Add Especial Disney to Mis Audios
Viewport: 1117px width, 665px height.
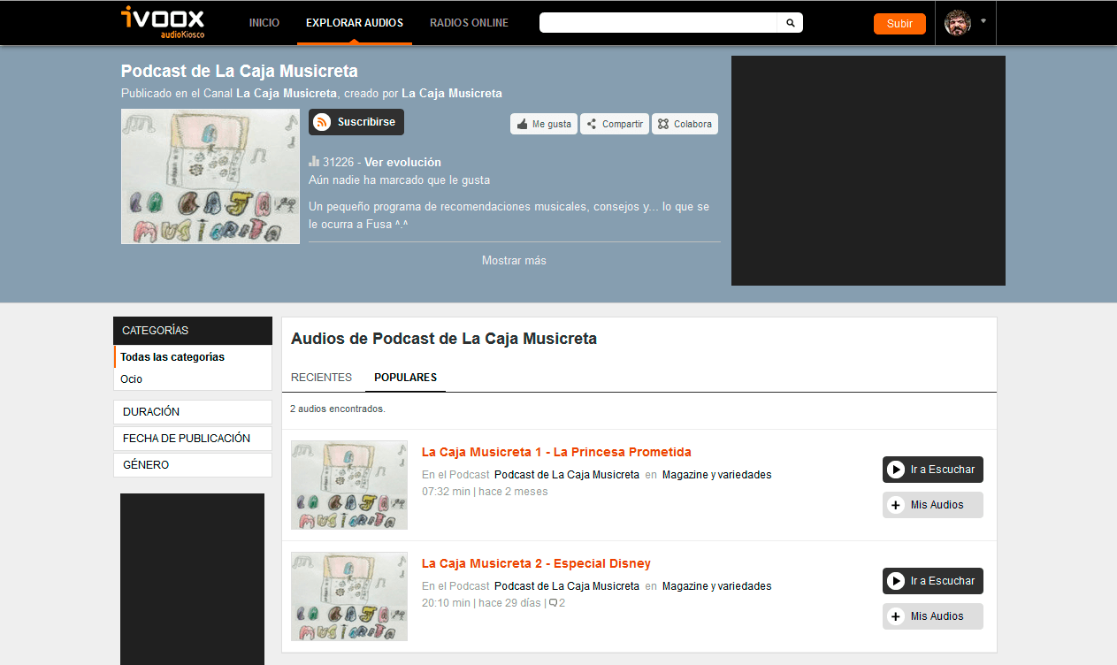[x=932, y=616]
